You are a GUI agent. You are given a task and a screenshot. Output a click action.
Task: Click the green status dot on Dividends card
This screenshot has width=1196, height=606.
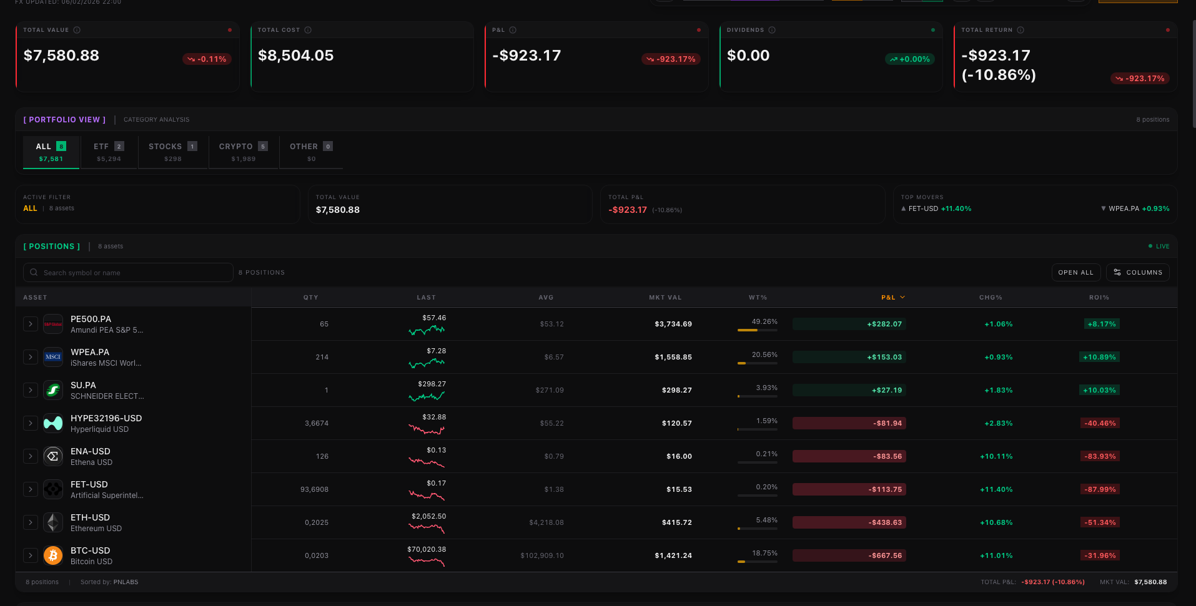pos(933,29)
